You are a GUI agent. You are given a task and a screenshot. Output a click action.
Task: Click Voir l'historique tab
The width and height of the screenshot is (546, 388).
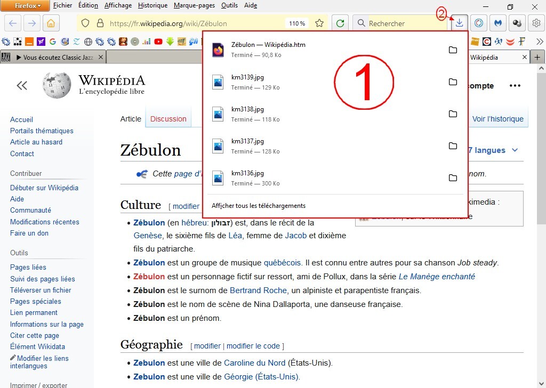point(497,119)
